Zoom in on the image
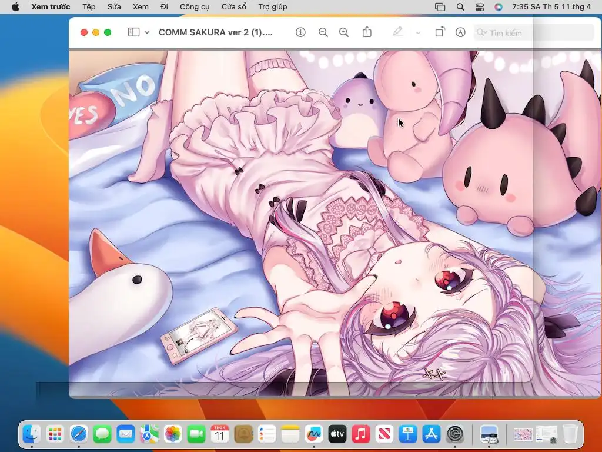Viewport: 602px width, 452px height. [344, 32]
